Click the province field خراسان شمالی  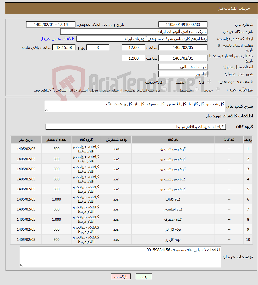(x=183, y=67)
